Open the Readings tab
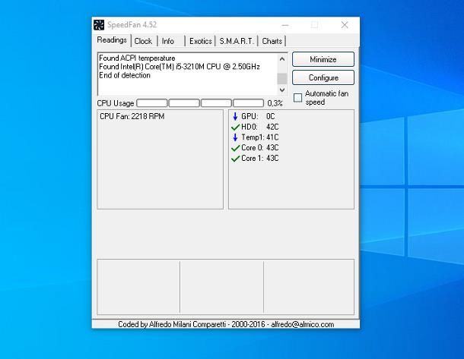Viewport: 464px width, 359px height. 112,40
